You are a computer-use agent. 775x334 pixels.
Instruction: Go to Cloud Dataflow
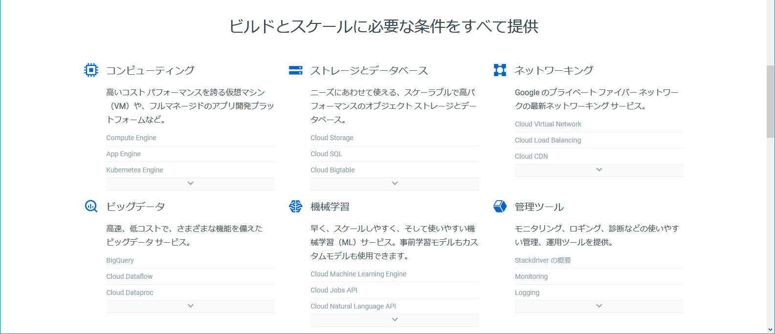[129, 276]
